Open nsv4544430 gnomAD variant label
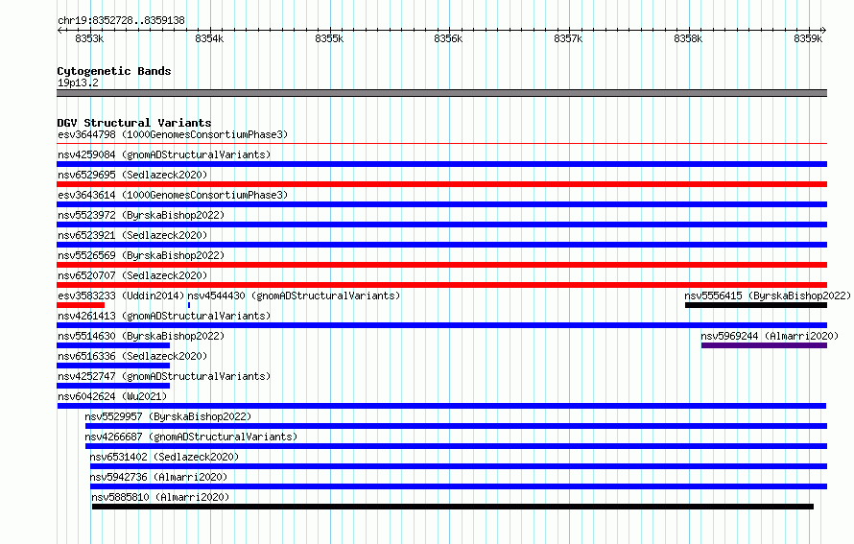854x544 pixels. 295,296
